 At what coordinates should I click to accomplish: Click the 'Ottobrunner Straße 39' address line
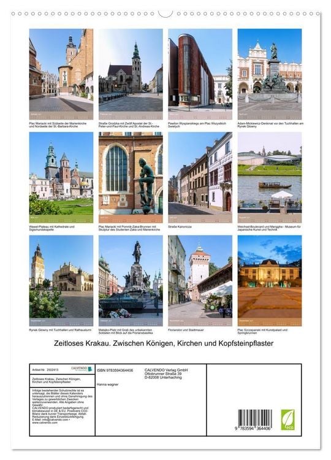[163, 374]
